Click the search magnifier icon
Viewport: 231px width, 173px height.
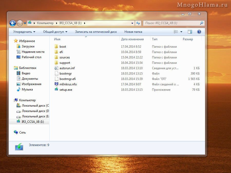click(x=201, y=23)
